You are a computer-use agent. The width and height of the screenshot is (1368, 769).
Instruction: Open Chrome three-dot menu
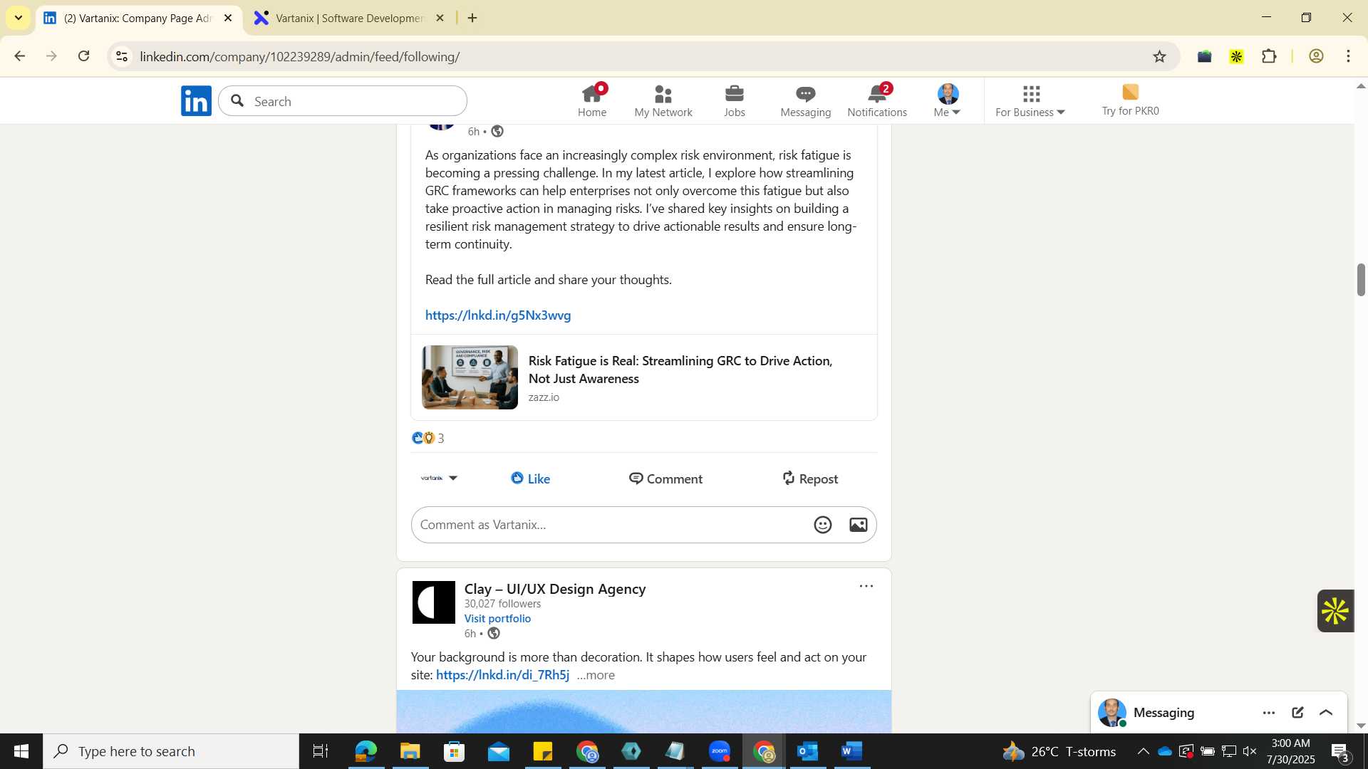click(1348, 56)
